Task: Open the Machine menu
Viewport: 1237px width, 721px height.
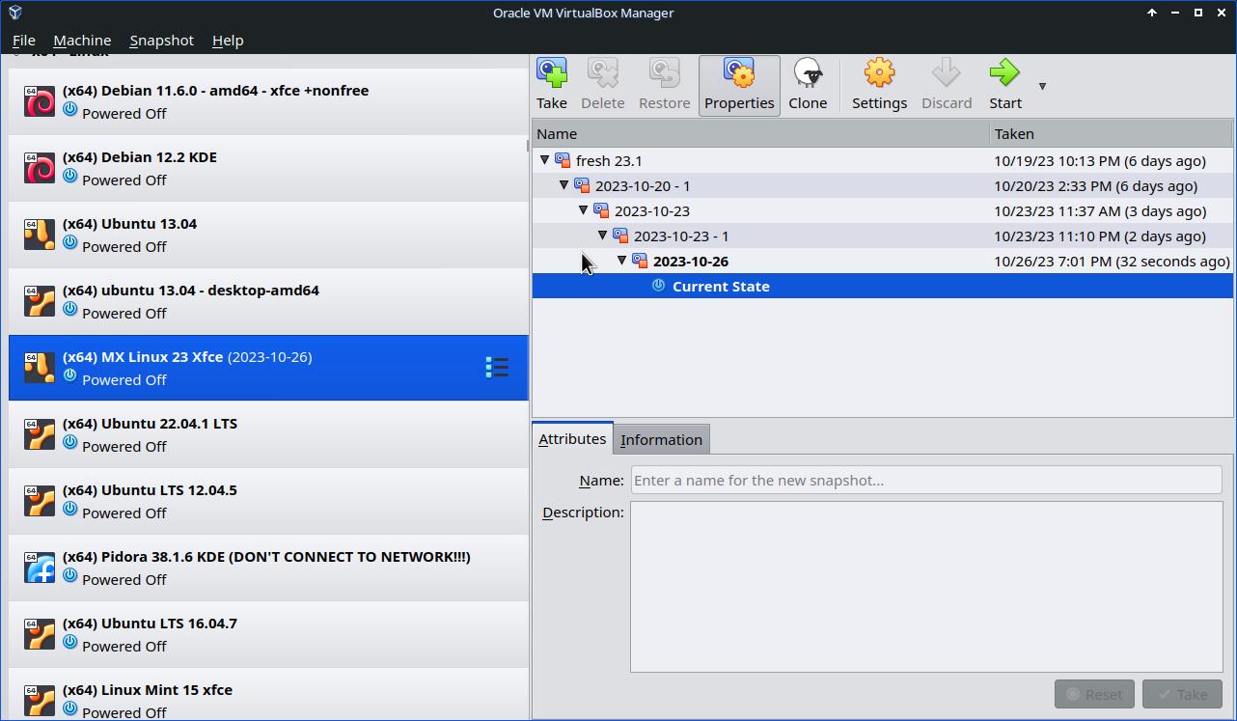Action: point(82,41)
